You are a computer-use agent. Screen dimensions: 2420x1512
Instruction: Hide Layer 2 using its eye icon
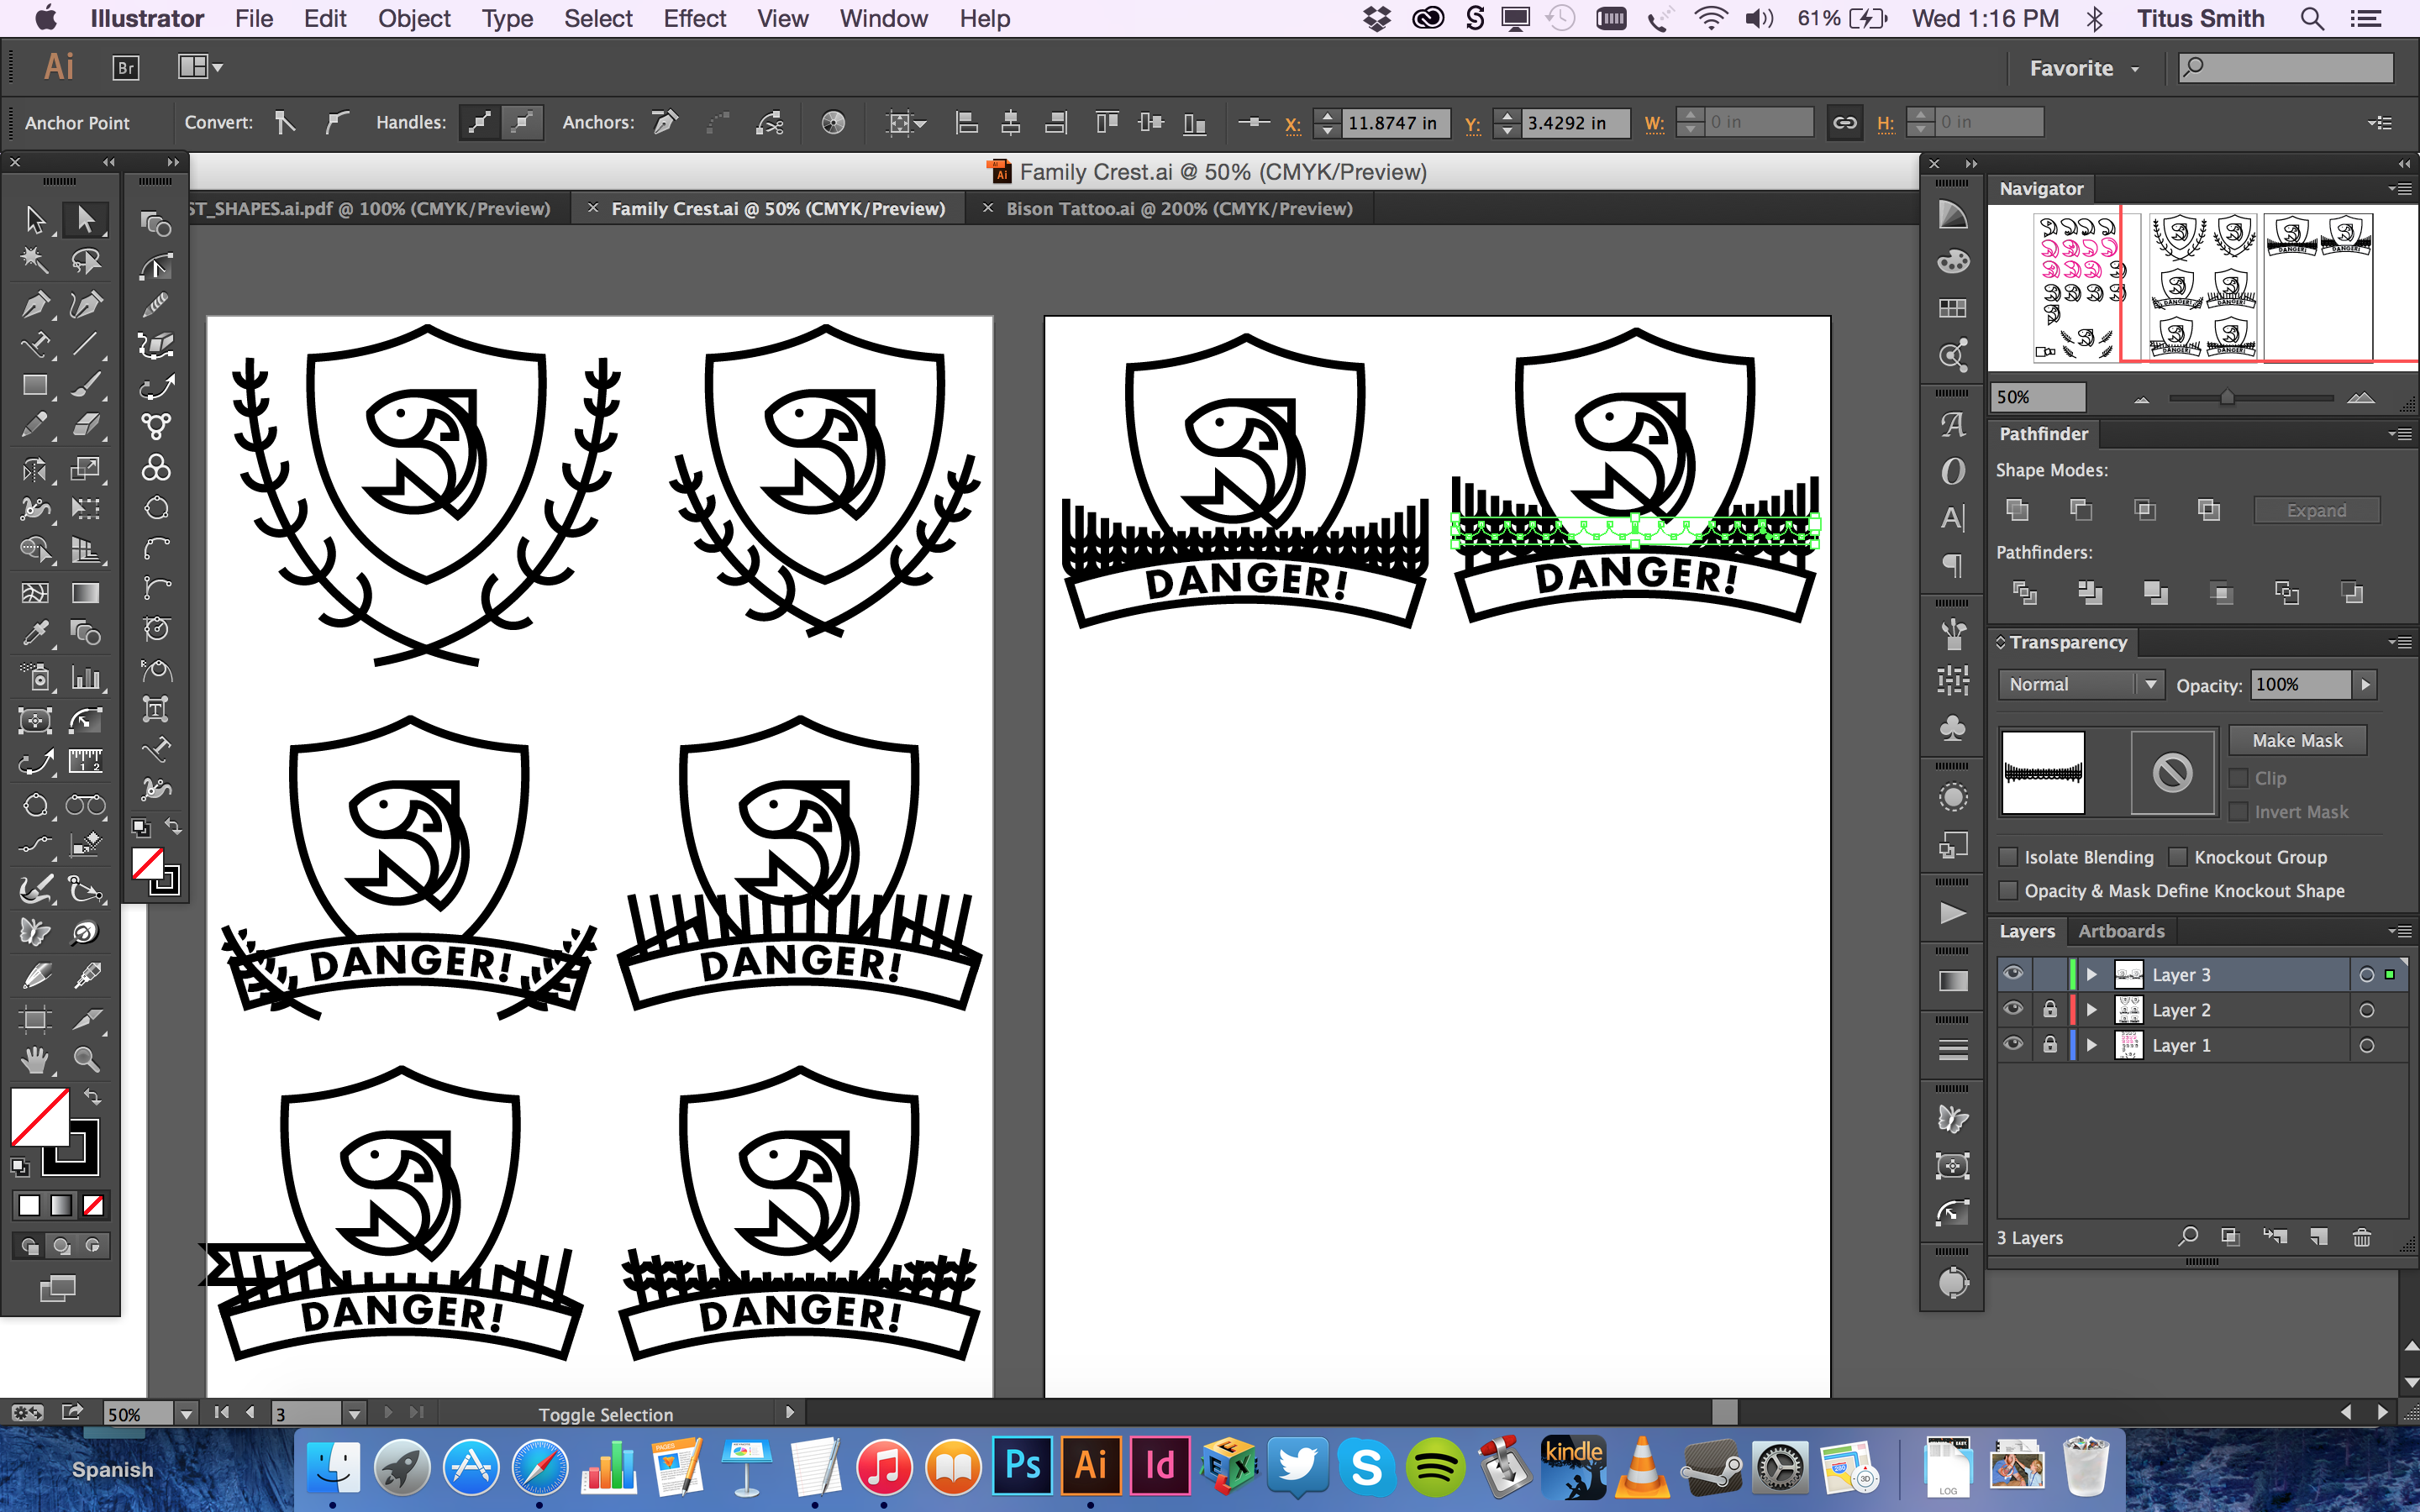pos(2013,1010)
